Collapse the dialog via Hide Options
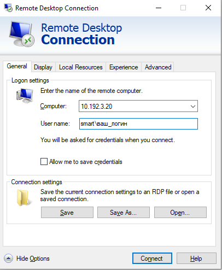222x270 pixels. [33, 259]
